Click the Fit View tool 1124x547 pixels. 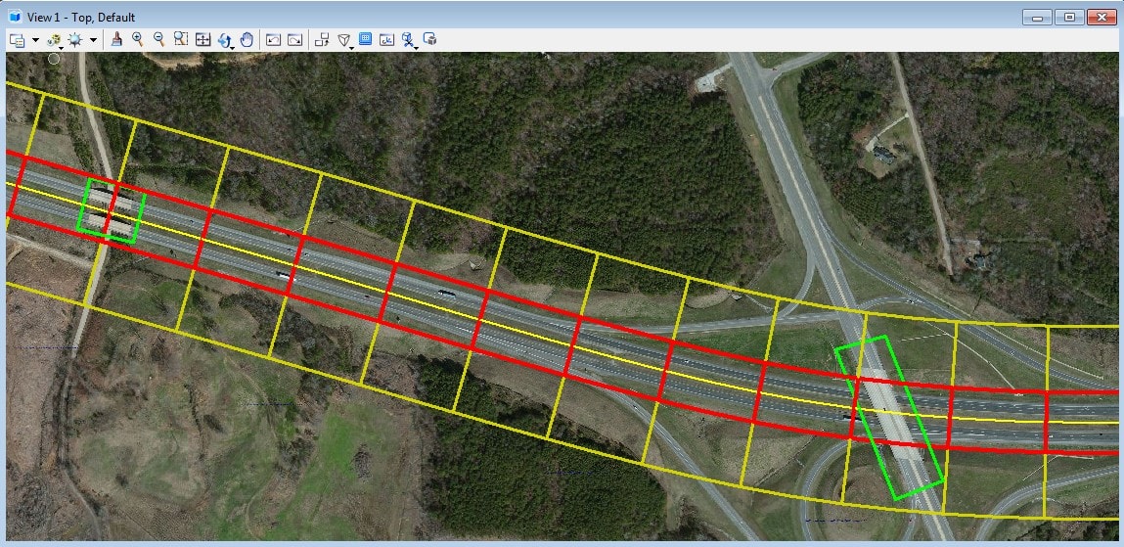pos(202,40)
